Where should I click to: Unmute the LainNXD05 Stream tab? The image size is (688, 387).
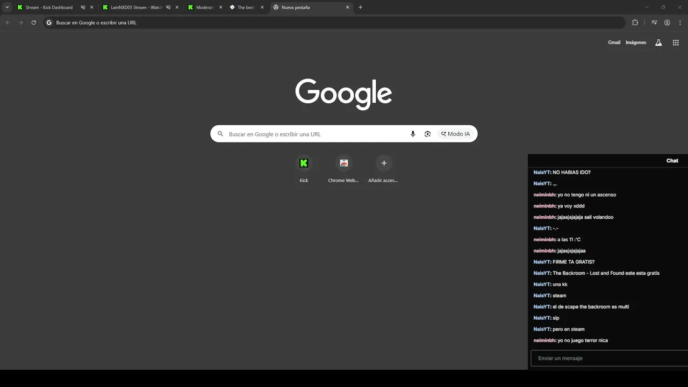pos(168,8)
